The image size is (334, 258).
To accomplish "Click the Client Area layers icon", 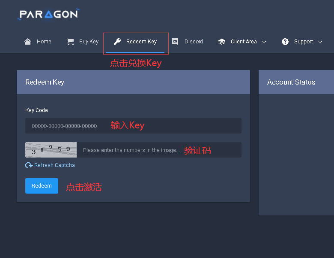I will (222, 42).
